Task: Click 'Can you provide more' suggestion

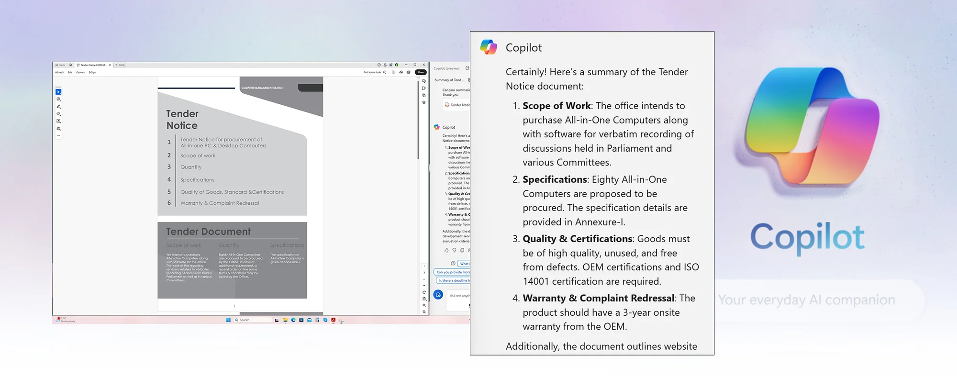Action: [x=452, y=272]
